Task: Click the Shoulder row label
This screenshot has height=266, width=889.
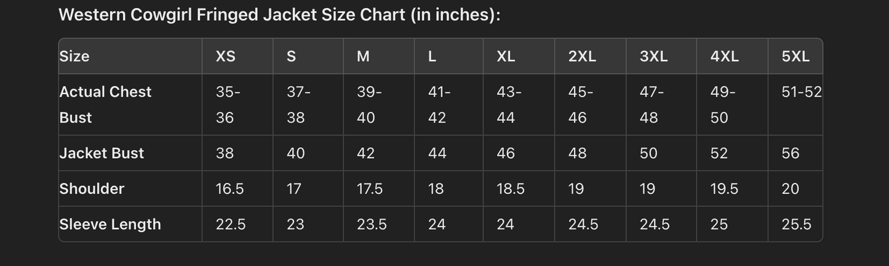Action: tap(92, 188)
